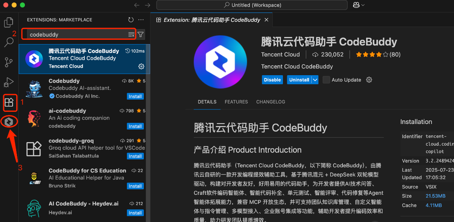Select Groq cloud API helper tool entry
Viewport: 454px width, 222px height.
click(x=97, y=148)
